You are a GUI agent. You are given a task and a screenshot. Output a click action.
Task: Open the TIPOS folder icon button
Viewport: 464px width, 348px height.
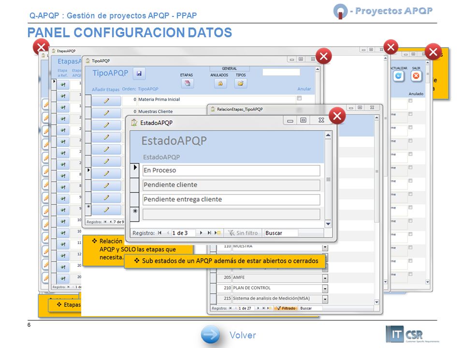click(241, 83)
